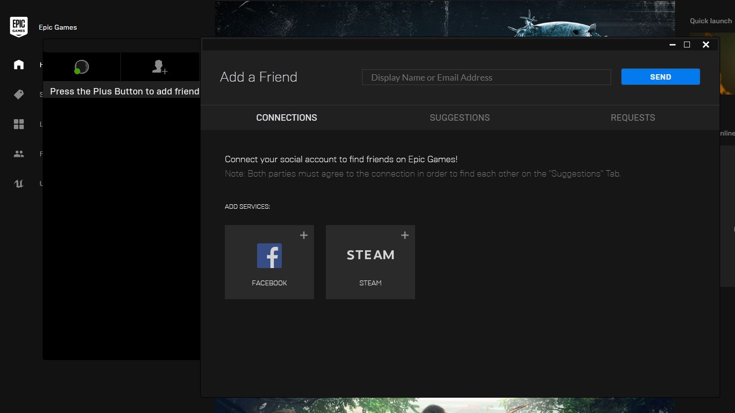Open the Epic Games logo
Image resolution: width=735 pixels, height=413 pixels.
point(19,27)
